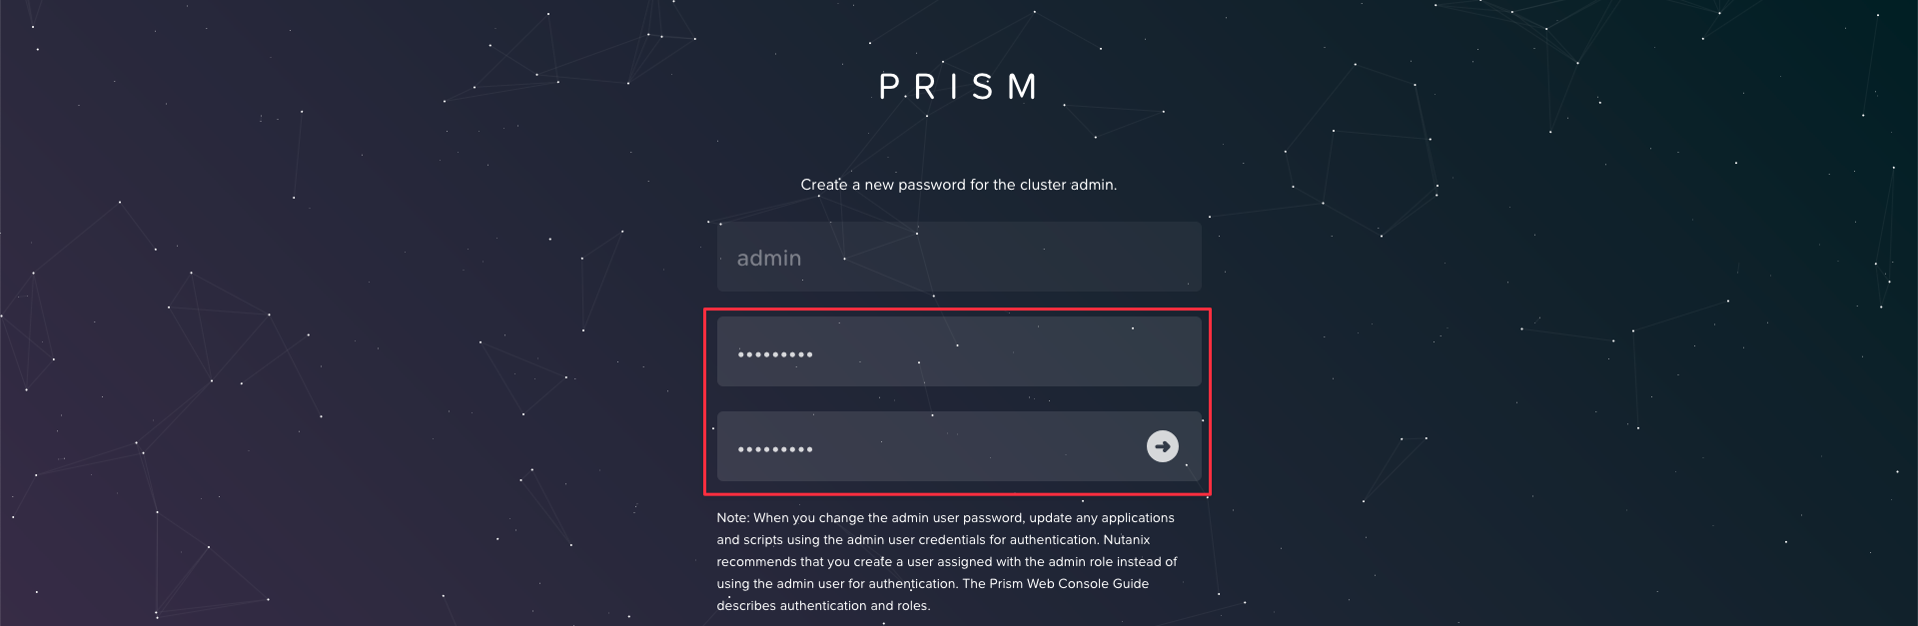1918x626 pixels.
Task: Click the masked dots in first password field
Action: point(775,354)
